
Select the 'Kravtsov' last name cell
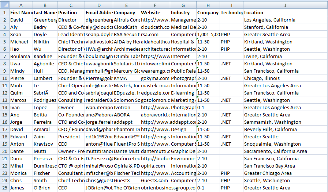click(45, 144)
